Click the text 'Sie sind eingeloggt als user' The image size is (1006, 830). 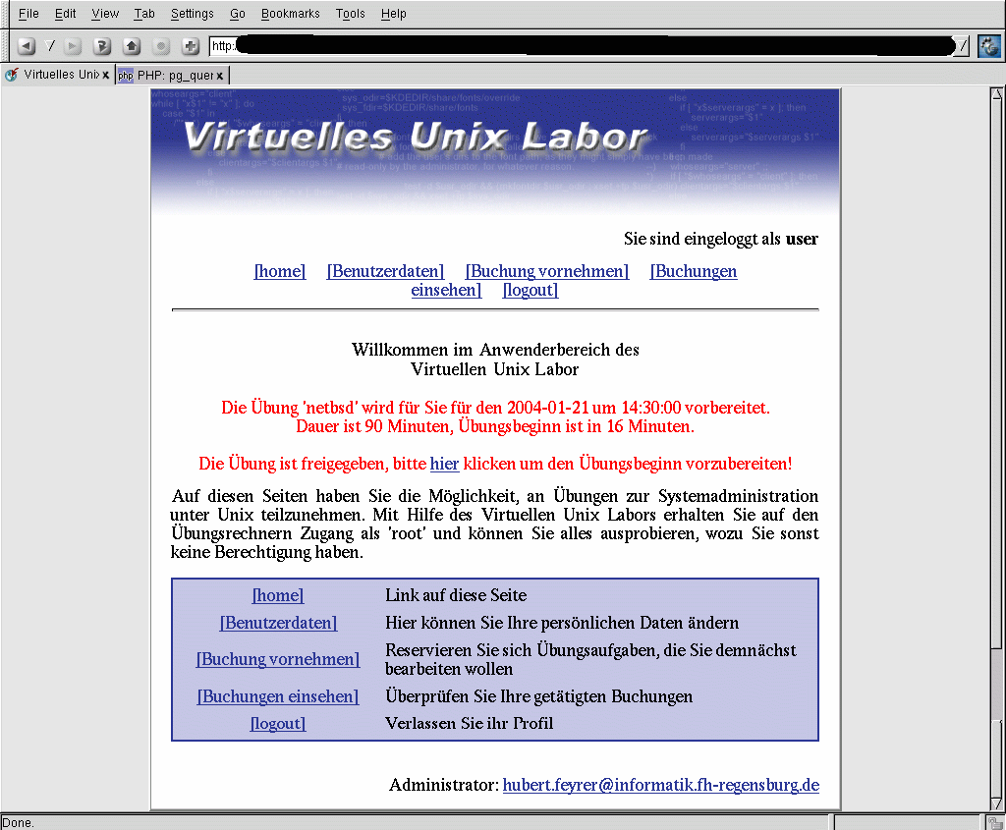click(721, 240)
